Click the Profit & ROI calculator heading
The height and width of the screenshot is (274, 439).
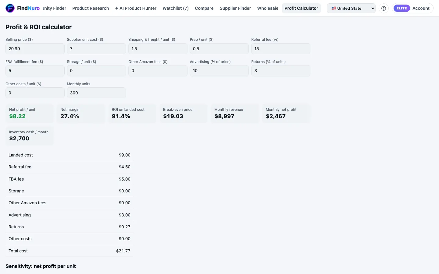[38, 27]
